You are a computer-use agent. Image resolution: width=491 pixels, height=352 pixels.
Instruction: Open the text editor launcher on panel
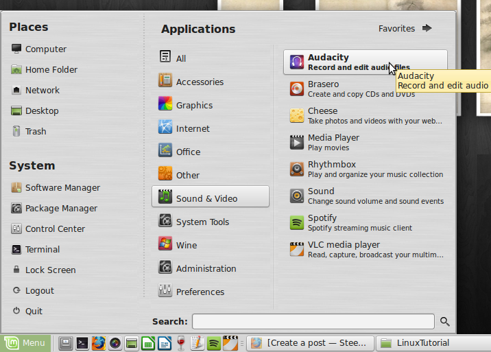[x=197, y=343]
